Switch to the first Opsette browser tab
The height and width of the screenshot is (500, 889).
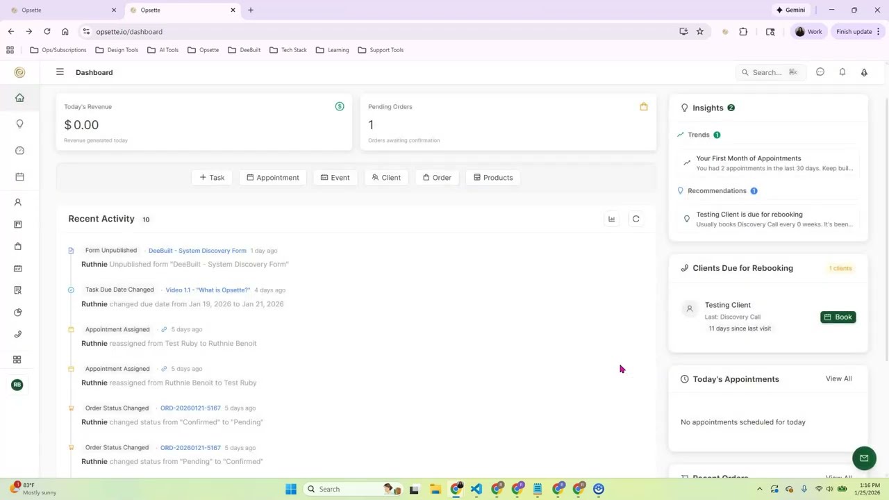62,10
